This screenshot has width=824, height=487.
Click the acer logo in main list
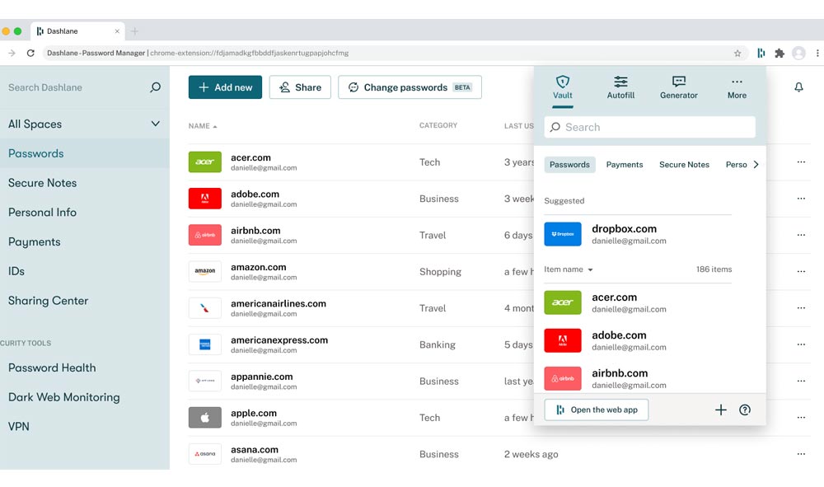pyautogui.click(x=205, y=162)
